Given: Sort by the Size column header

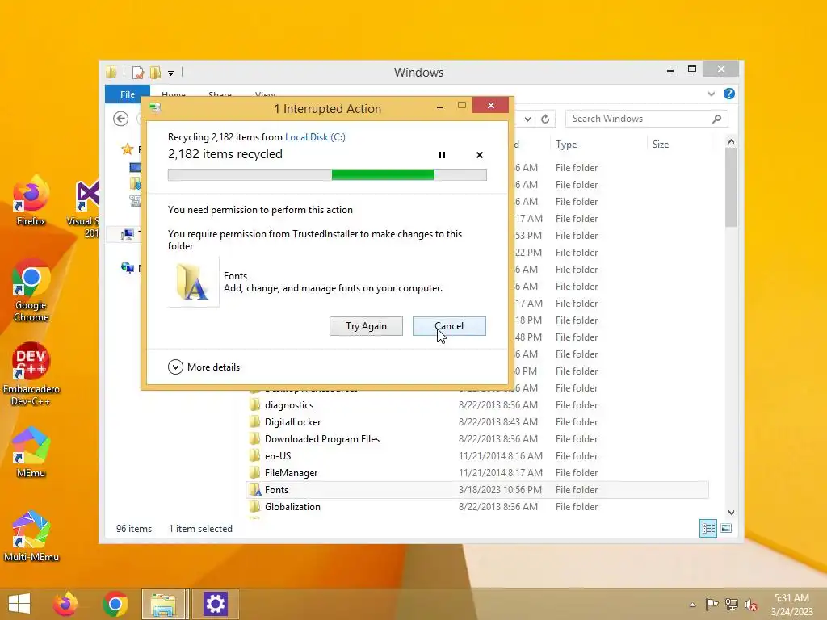Looking at the screenshot, I should [661, 145].
